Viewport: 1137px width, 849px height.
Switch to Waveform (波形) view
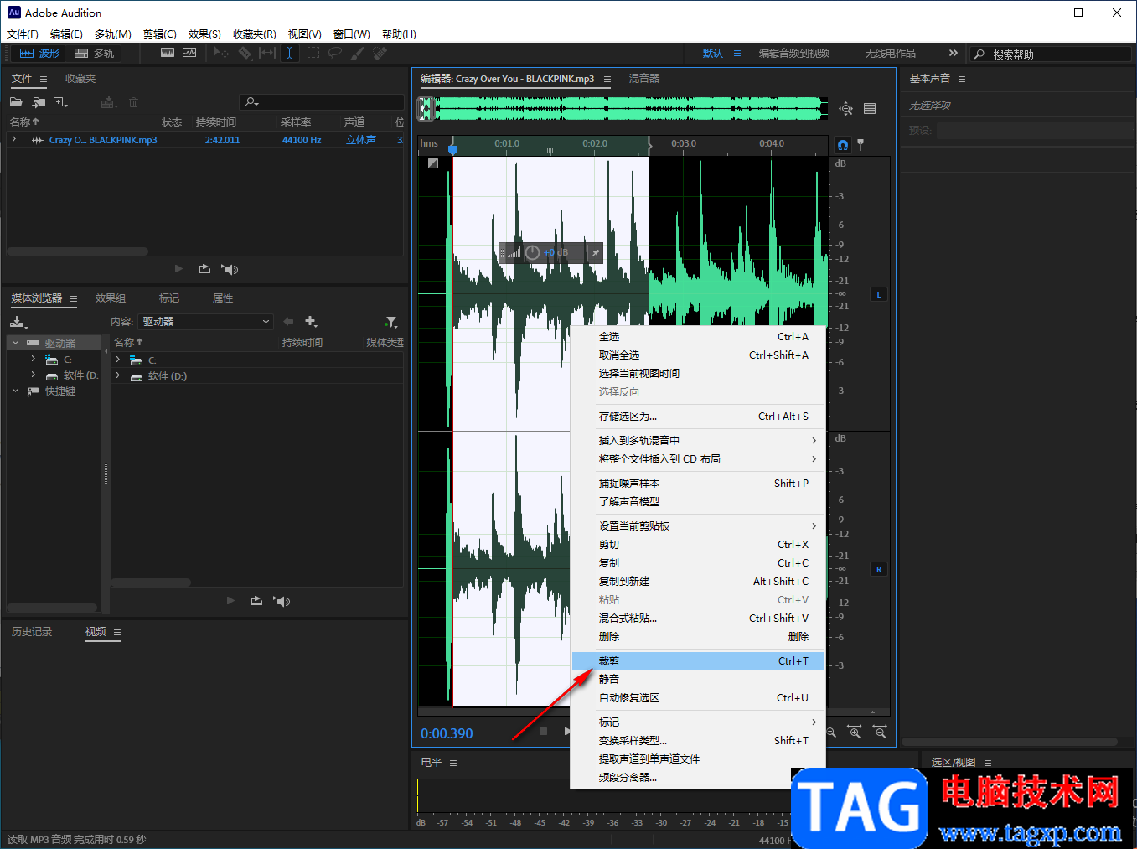point(39,53)
